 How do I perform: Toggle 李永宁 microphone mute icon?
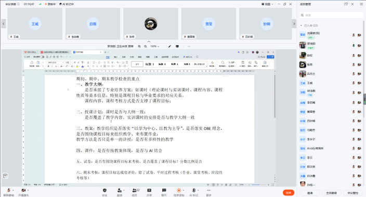pyautogui.click(x=354, y=139)
